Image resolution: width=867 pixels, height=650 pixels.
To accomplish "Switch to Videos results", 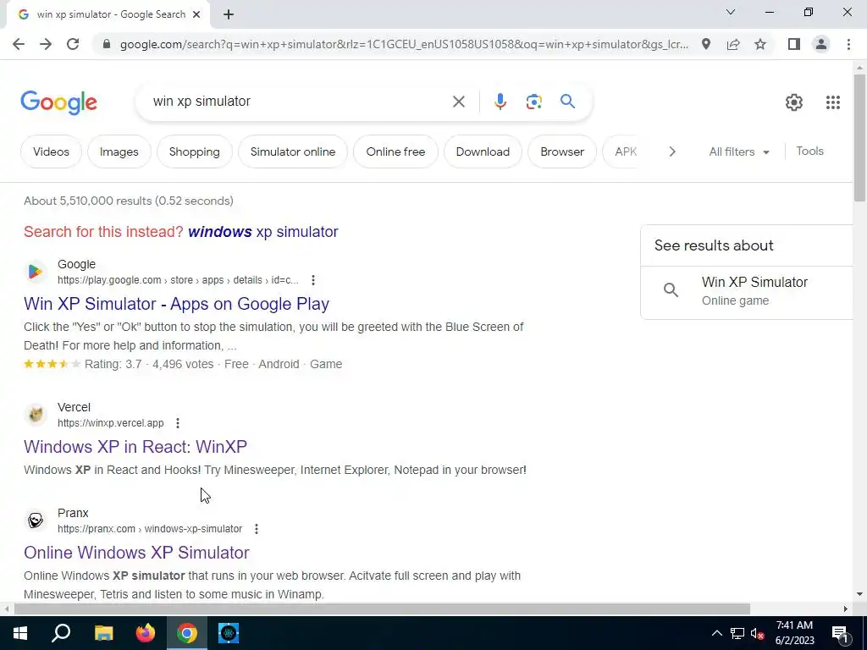I will (x=51, y=151).
